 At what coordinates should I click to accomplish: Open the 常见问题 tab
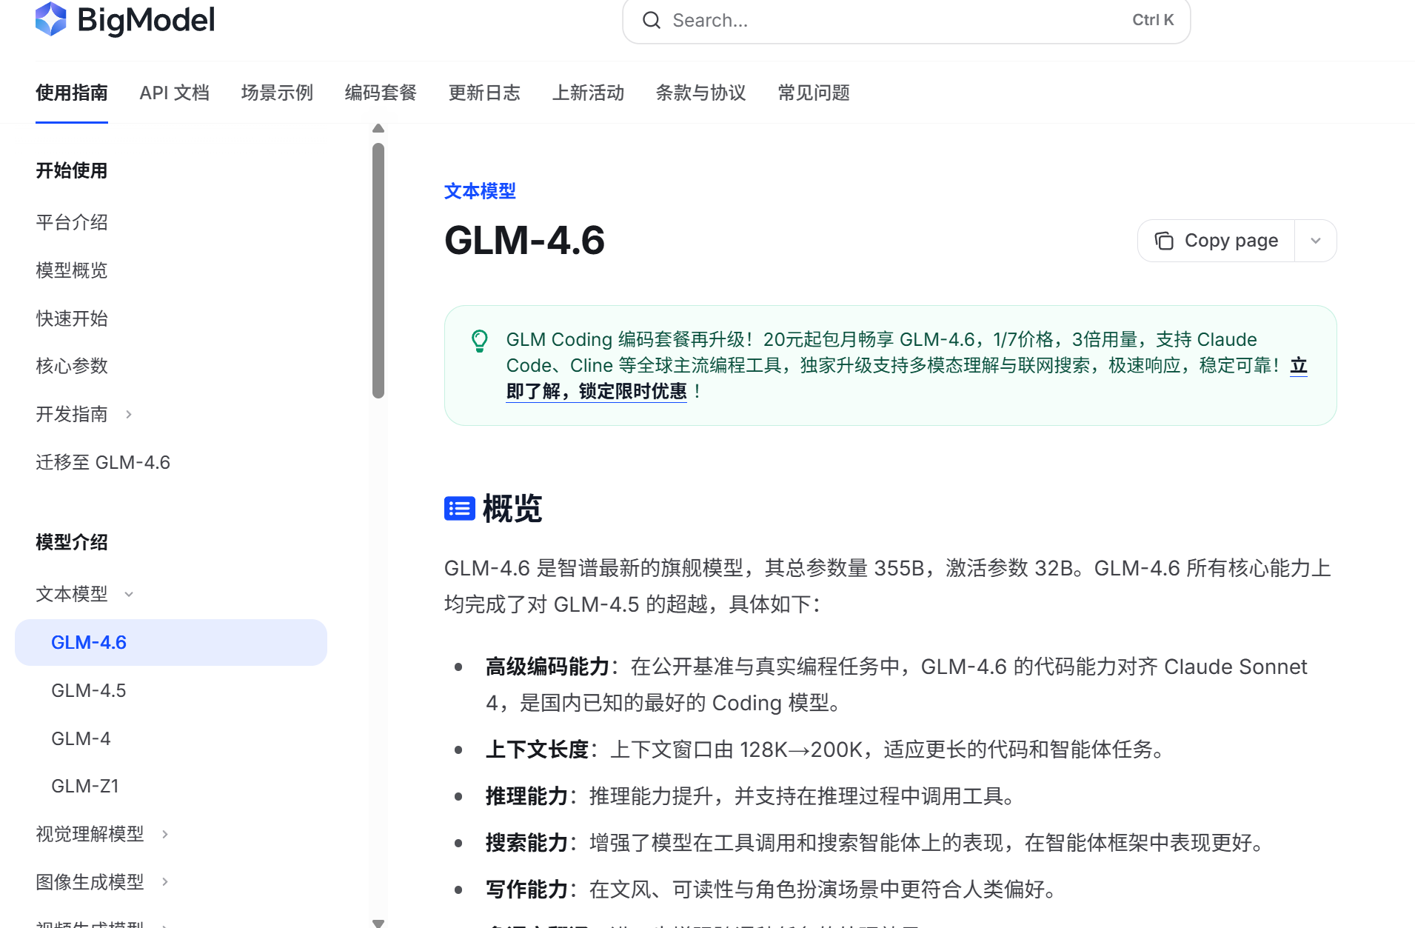pyautogui.click(x=814, y=93)
